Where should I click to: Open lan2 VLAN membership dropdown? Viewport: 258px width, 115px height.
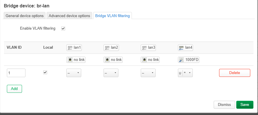111,73
